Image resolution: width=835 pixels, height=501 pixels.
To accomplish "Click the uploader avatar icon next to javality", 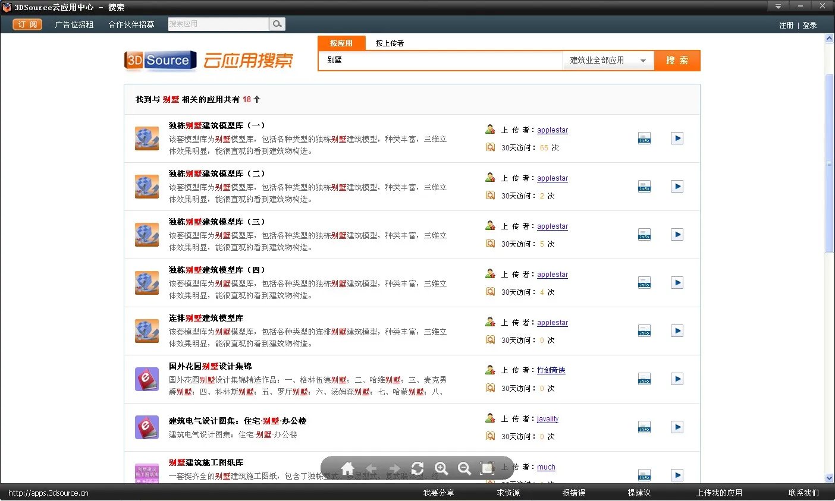I will [489, 418].
